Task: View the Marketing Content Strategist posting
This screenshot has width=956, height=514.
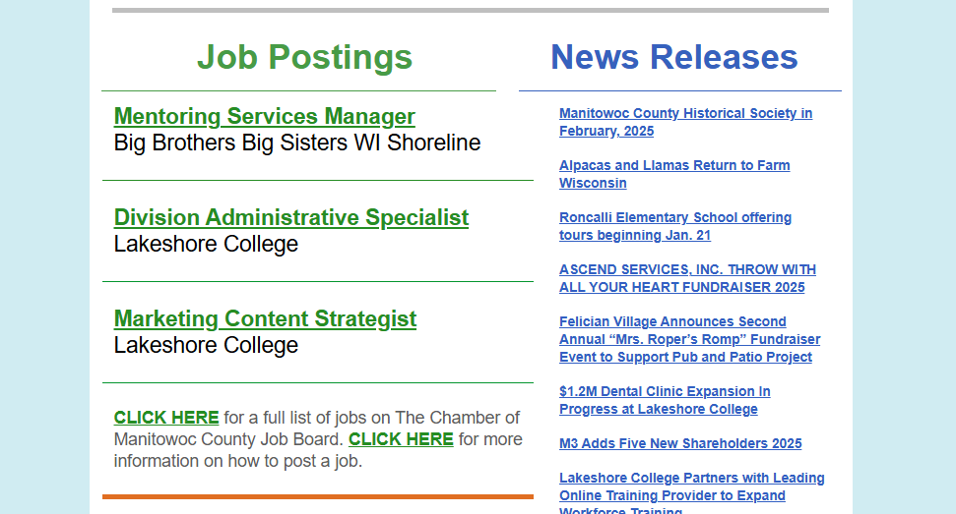Action: pos(265,319)
